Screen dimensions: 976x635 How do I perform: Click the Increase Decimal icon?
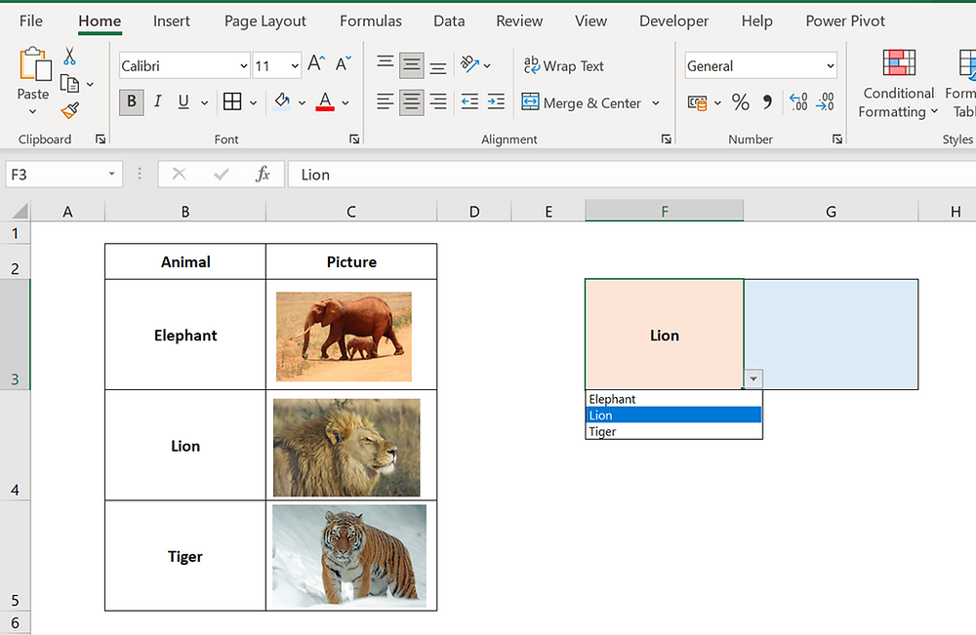[x=800, y=101]
